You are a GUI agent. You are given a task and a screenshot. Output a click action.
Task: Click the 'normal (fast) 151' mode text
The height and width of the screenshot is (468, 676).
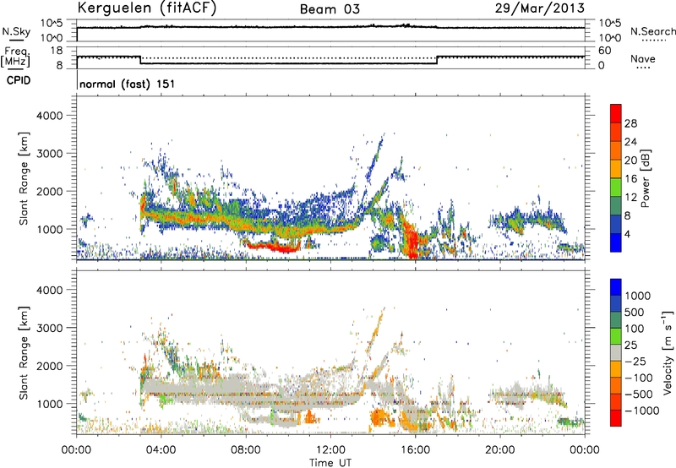[x=128, y=84]
